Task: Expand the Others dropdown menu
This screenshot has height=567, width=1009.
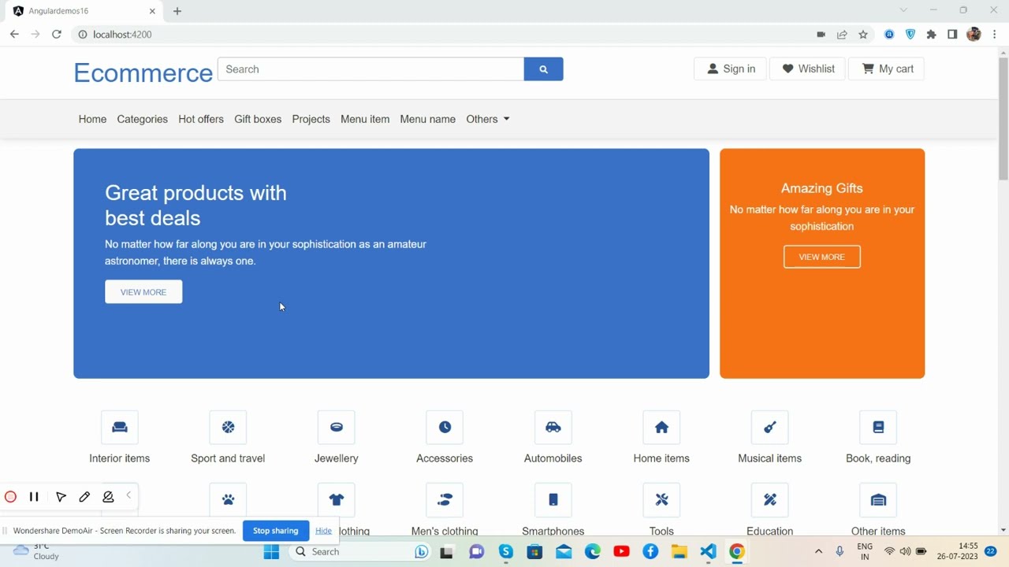Action: pyautogui.click(x=488, y=119)
